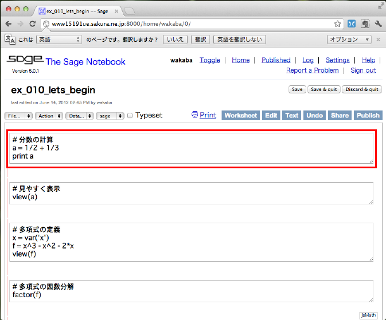The height and width of the screenshot is (320, 386).
Task: Expand the Action... dropdown
Action: coord(49,116)
